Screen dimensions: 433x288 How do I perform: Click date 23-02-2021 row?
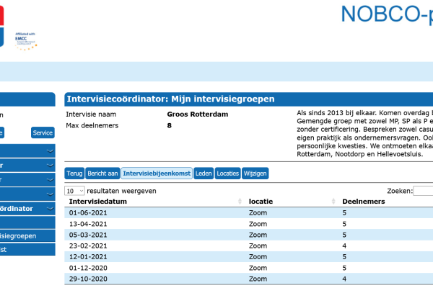248,246
